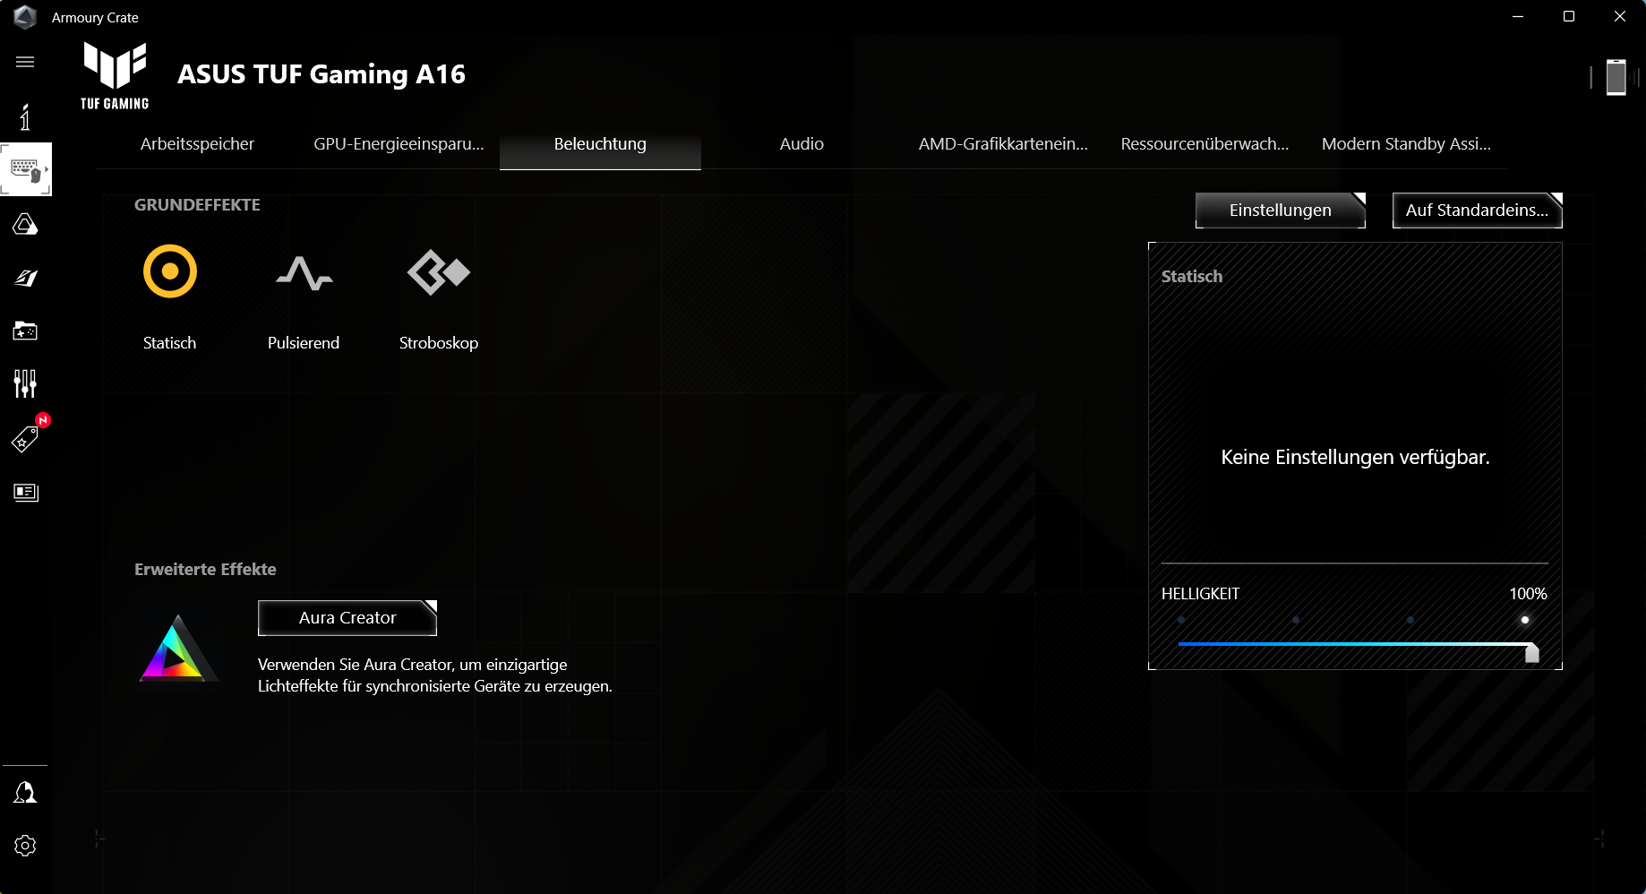This screenshot has height=894, width=1646.
Task: Click the Auf Standardeins... reset button
Action: coord(1478,211)
